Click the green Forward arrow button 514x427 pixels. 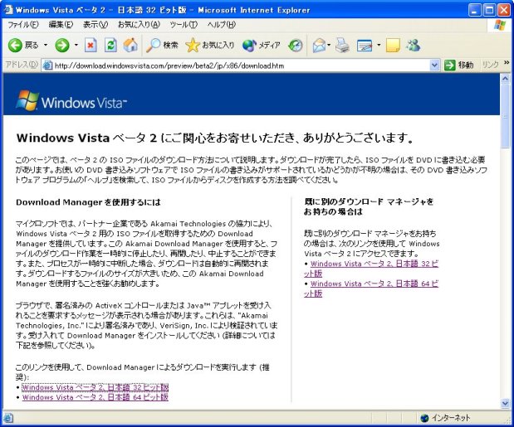pyautogui.click(x=61, y=45)
